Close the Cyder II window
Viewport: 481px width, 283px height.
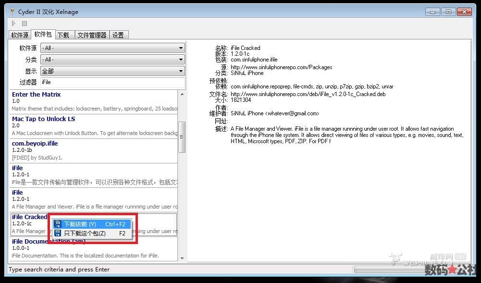pos(464,12)
